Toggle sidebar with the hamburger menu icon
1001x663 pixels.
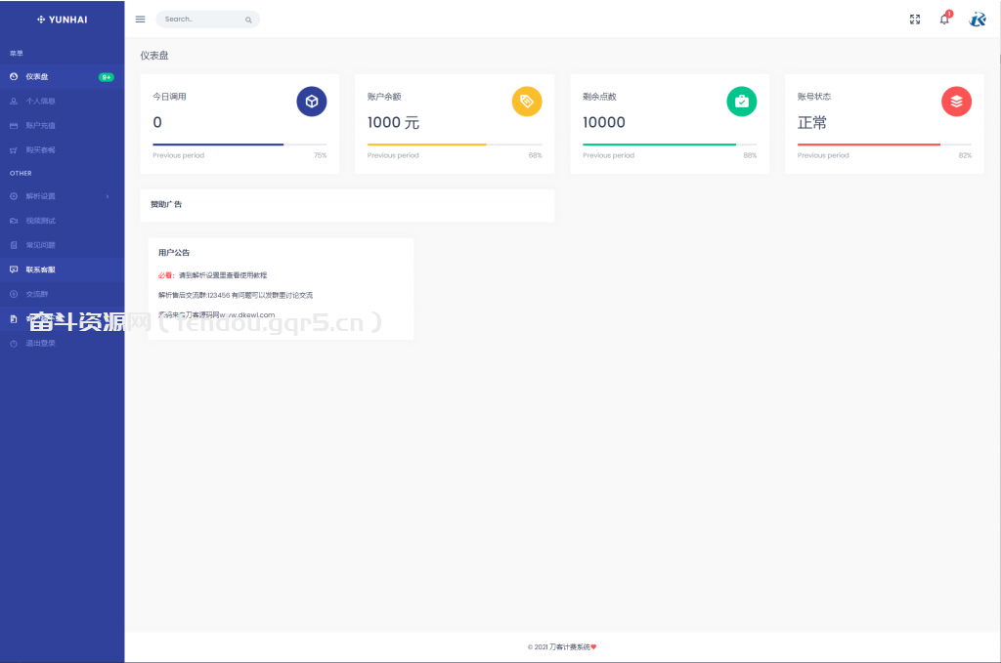[x=140, y=20]
